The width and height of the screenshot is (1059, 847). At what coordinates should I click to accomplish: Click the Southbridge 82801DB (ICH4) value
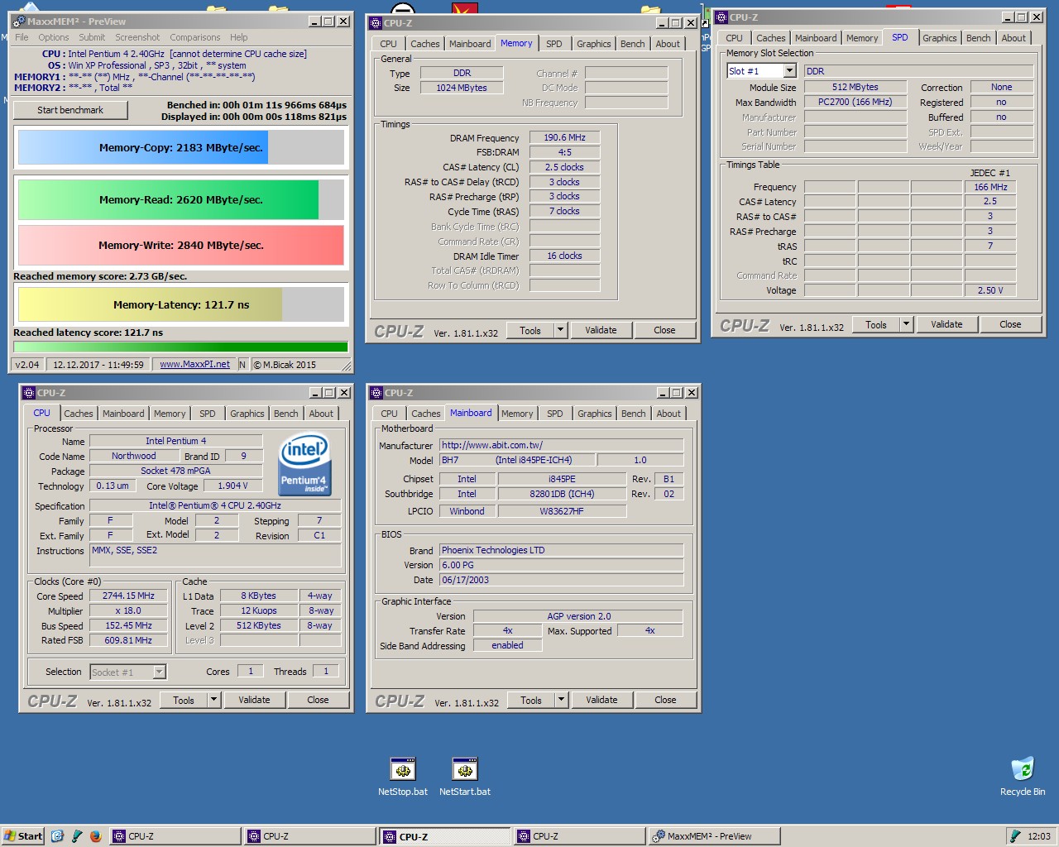[x=562, y=494]
